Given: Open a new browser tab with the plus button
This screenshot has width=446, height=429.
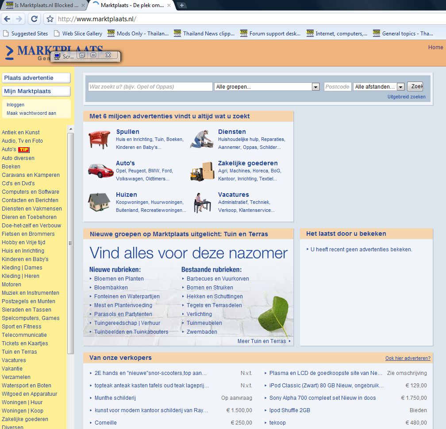Looking at the screenshot, I should [181, 5].
